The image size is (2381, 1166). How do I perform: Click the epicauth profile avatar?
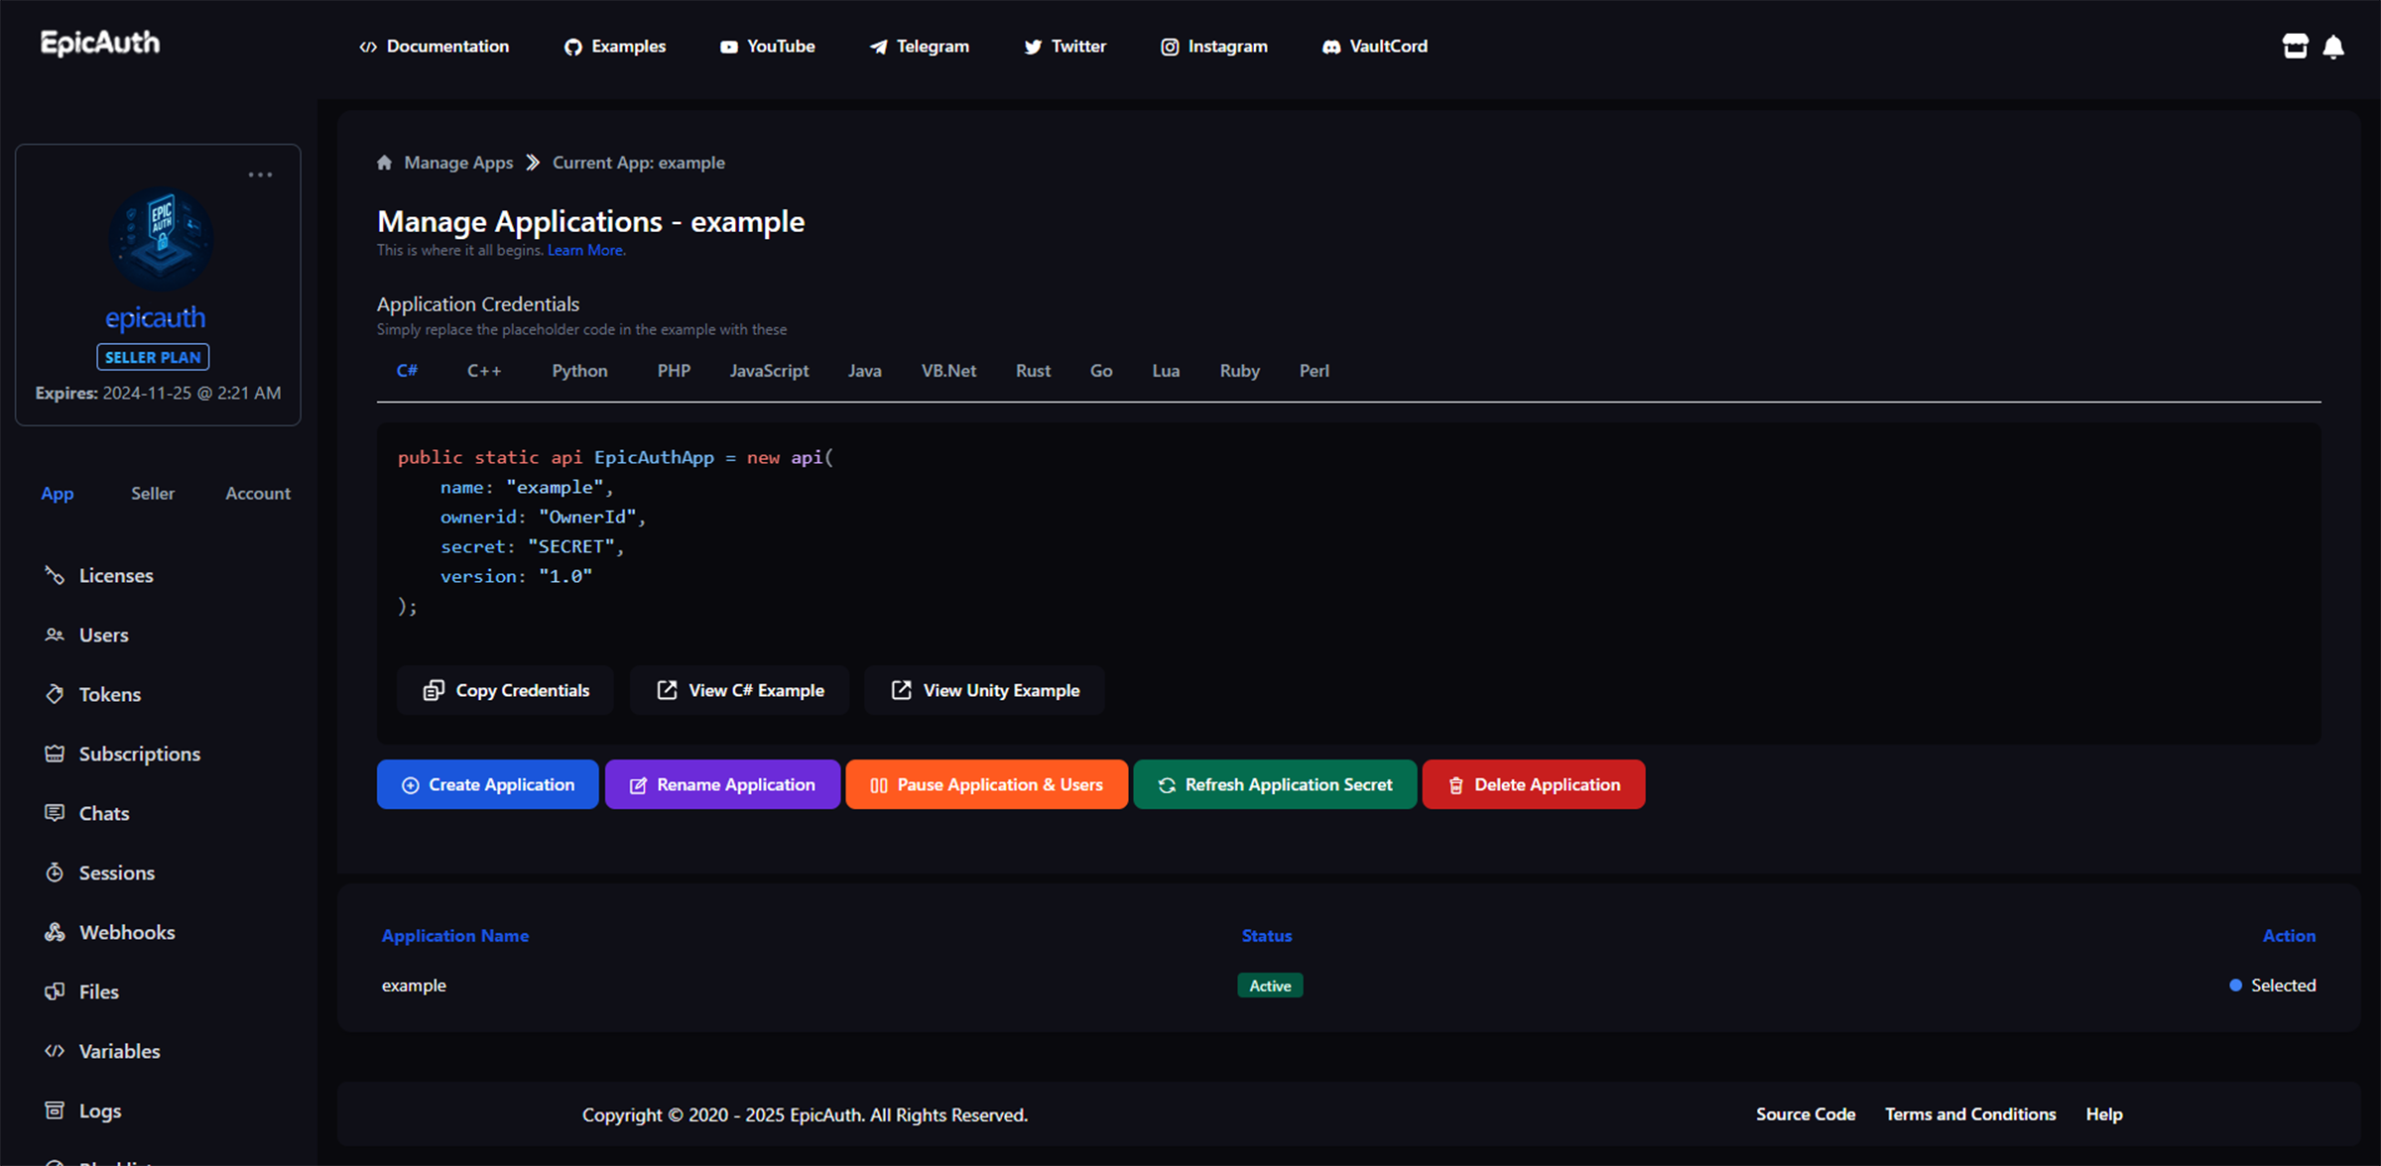coord(160,238)
